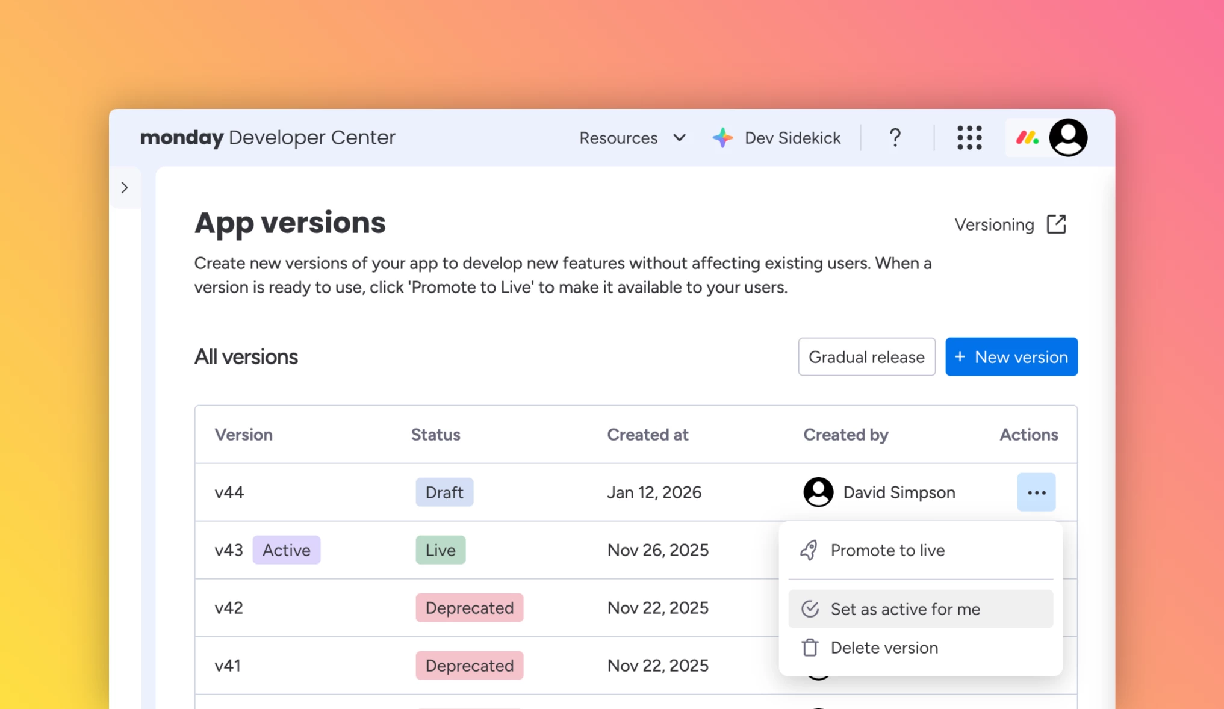Create a version with the New version button
This screenshot has height=709, width=1224.
(1011, 356)
